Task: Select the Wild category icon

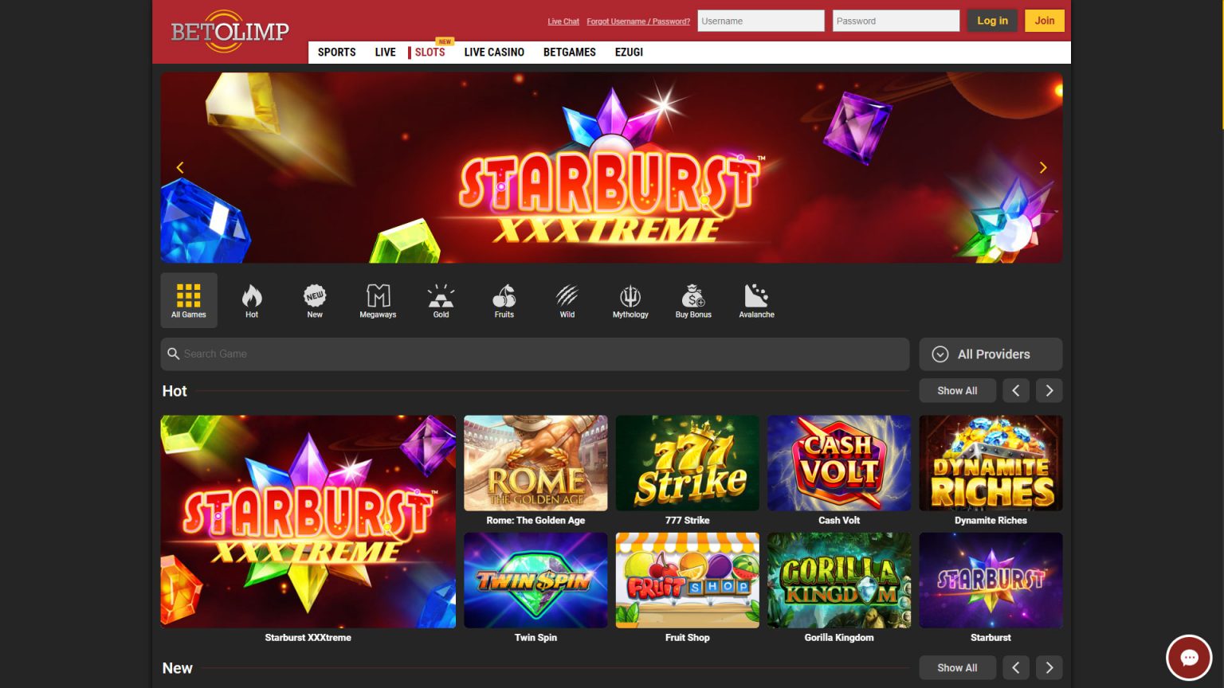Action: click(x=567, y=300)
